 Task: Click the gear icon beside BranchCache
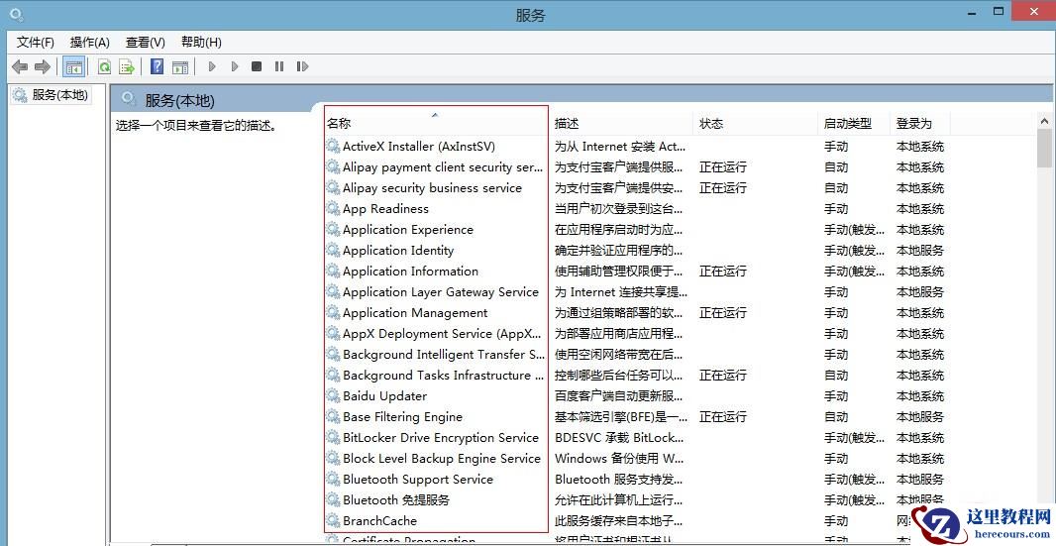[333, 520]
